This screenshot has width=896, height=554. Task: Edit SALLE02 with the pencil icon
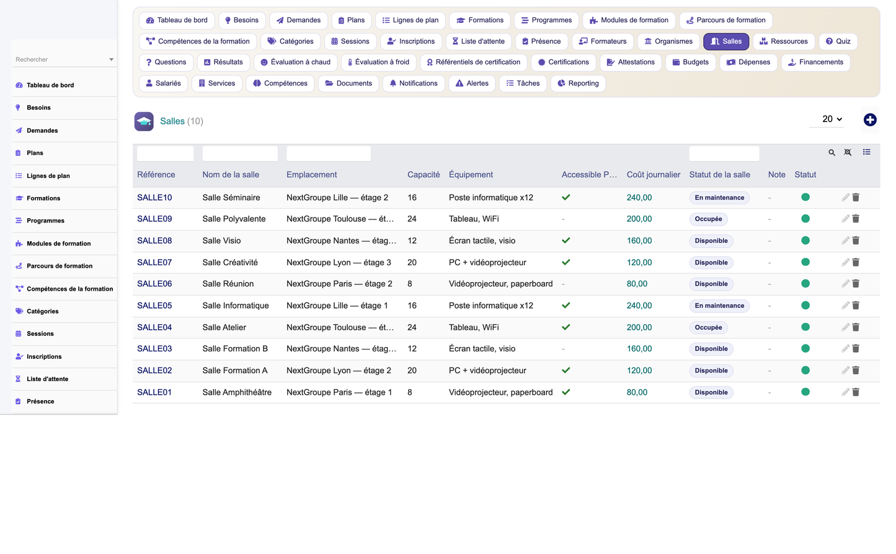[x=845, y=371]
